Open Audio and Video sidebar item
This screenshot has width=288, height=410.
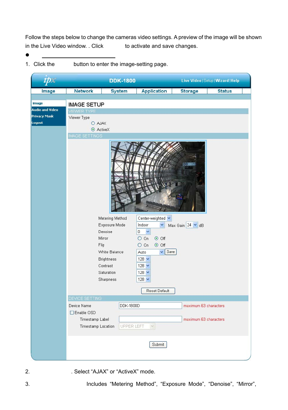(45, 110)
